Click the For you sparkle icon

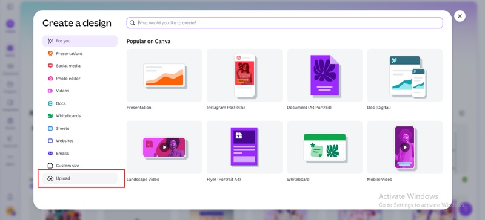click(x=50, y=40)
